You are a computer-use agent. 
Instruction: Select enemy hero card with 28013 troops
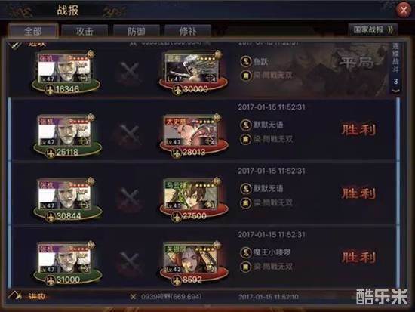click(x=194, y=136)
